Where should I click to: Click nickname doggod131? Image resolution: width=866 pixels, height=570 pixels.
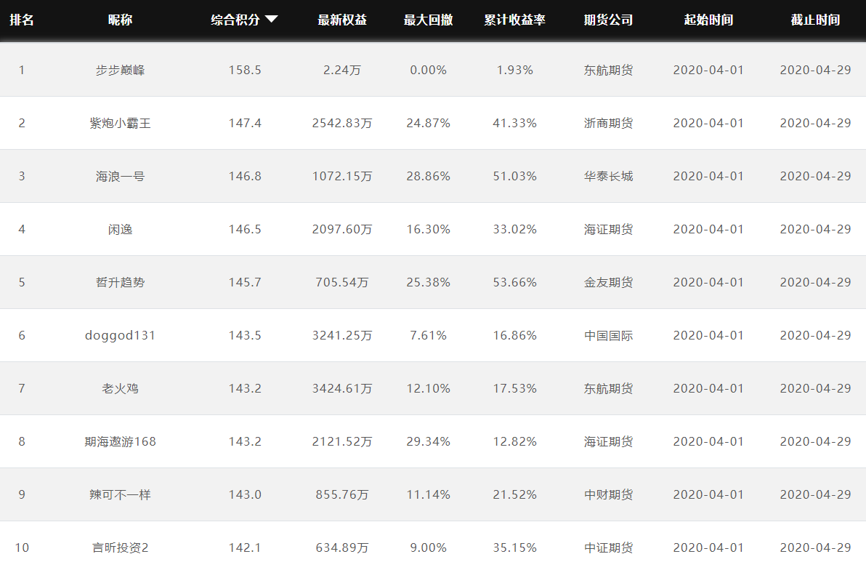[121, 336]
